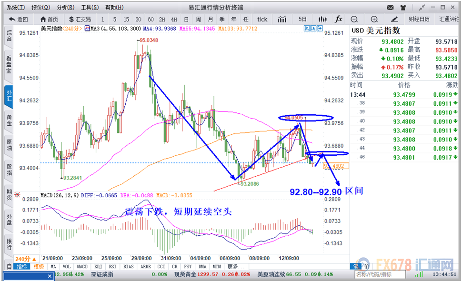Open 更多... more indicators
Image resolution: width=462 pixels, height=282 pixels.
(236, 267)
